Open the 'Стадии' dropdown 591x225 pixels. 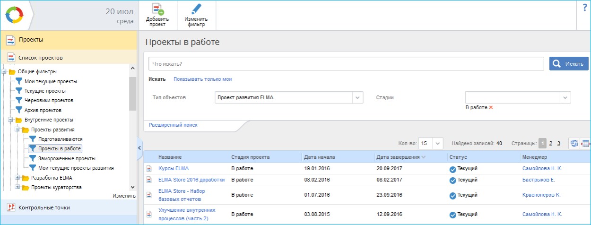[565, 97]
